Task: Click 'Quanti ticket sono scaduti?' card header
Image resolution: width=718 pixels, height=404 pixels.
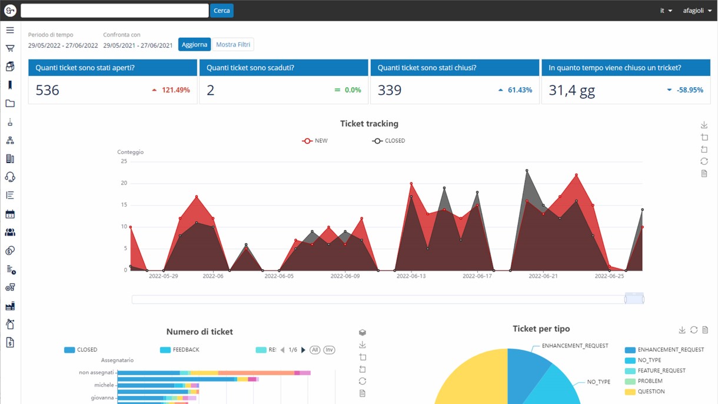Action: [x=284, y=68]
